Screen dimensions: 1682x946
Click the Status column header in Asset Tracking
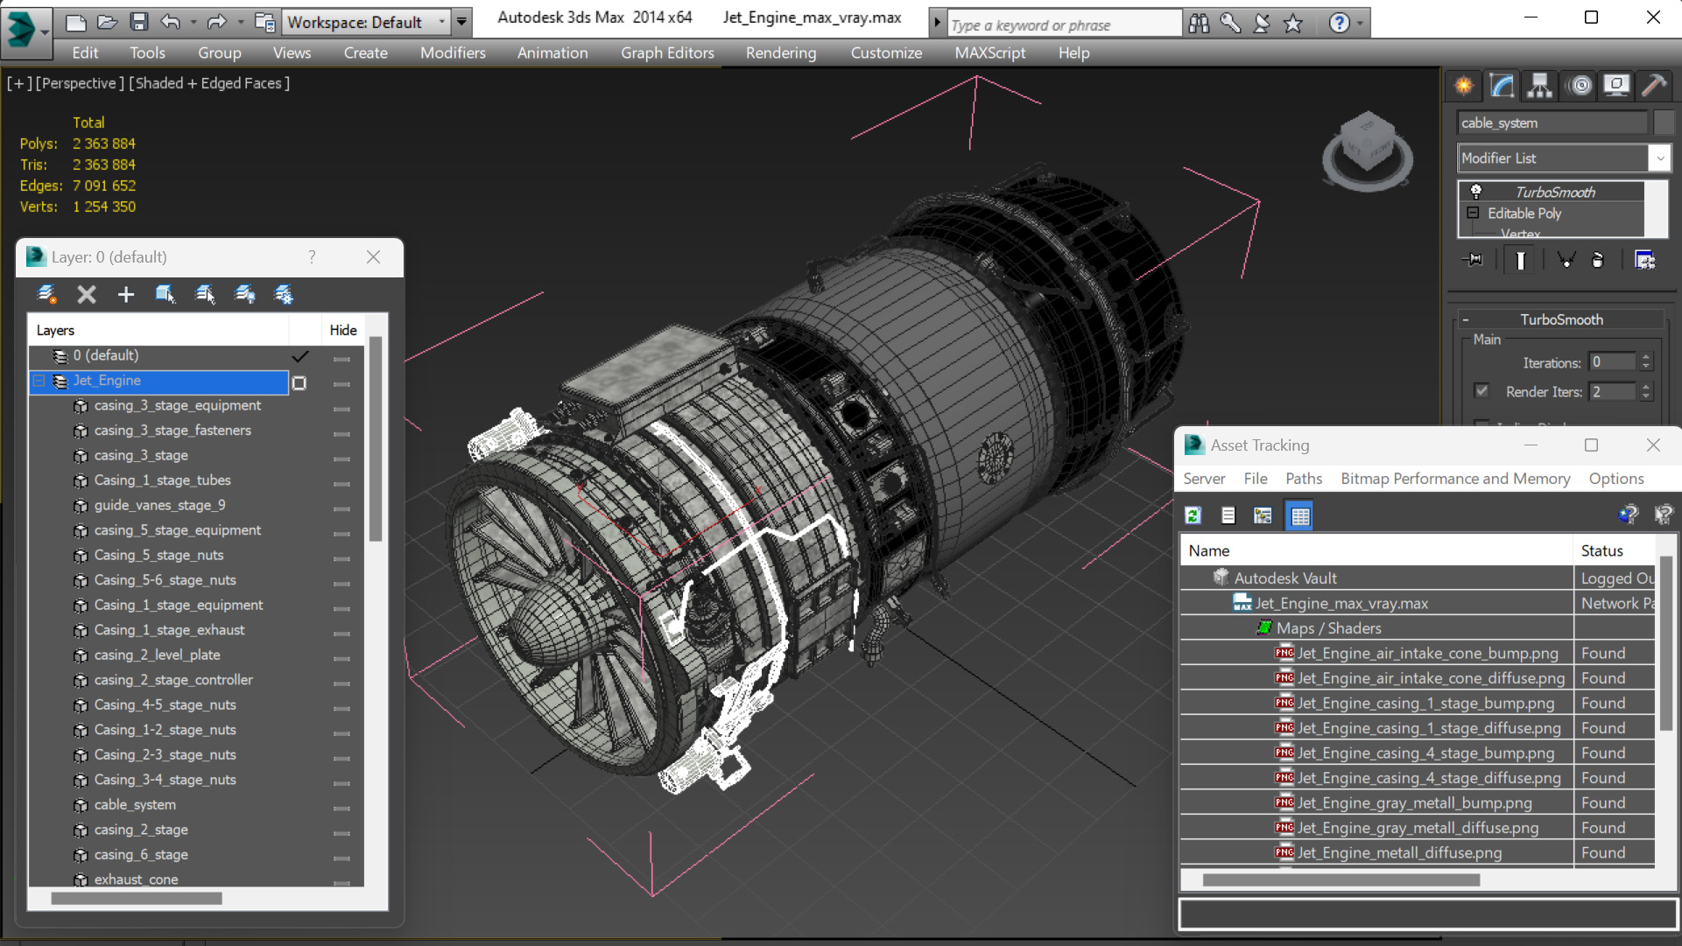click(1614, 550)
